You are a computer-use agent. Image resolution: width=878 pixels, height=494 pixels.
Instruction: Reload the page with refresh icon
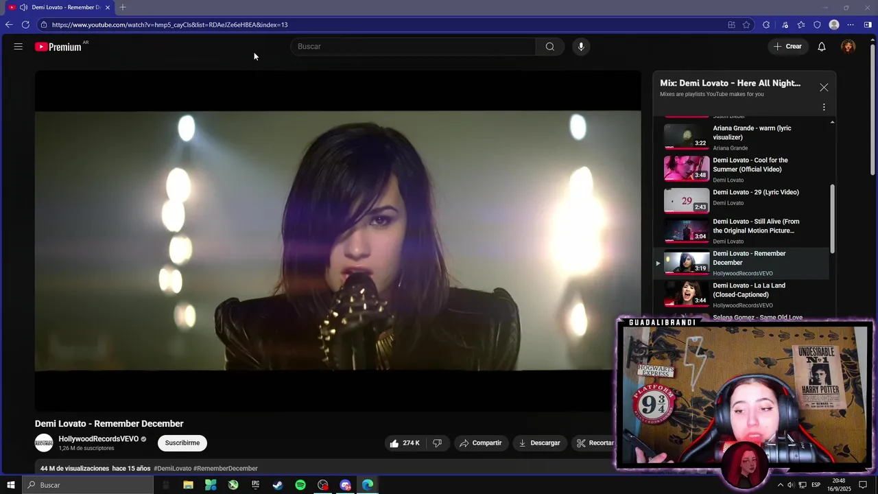(x=25, y=25)
